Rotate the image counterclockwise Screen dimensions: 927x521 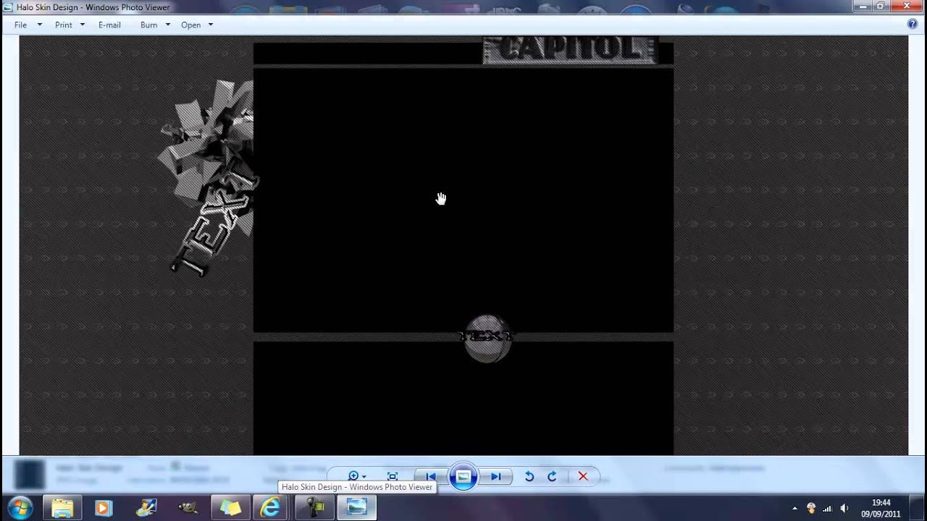pyautogui.click(x=529, y=476)
